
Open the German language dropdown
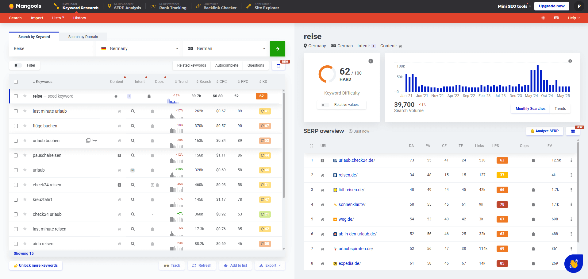(x=226, y=48)
